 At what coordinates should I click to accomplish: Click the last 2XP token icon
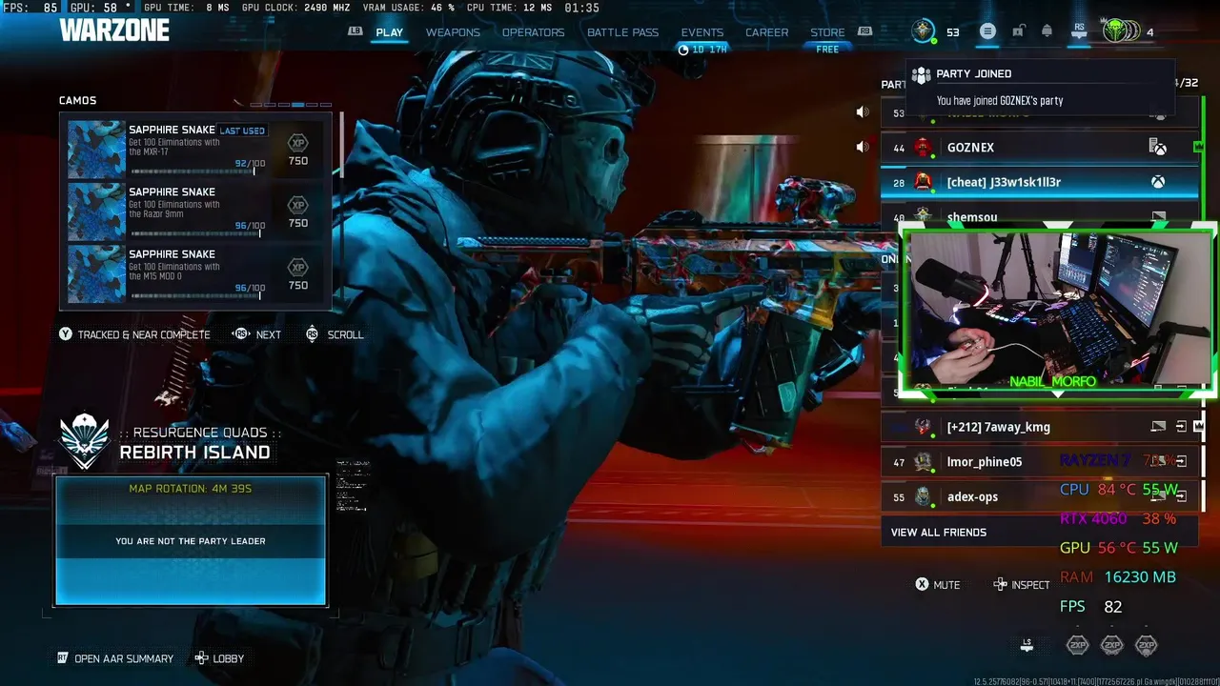click(1146, 645)
